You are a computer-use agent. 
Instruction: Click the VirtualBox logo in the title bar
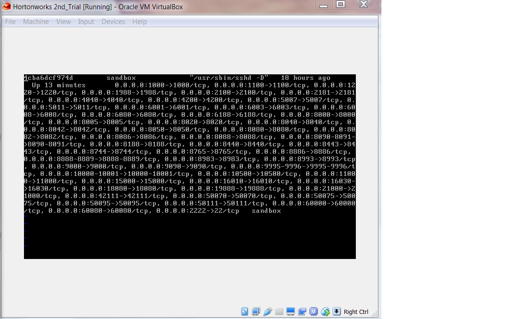(6, 6)
